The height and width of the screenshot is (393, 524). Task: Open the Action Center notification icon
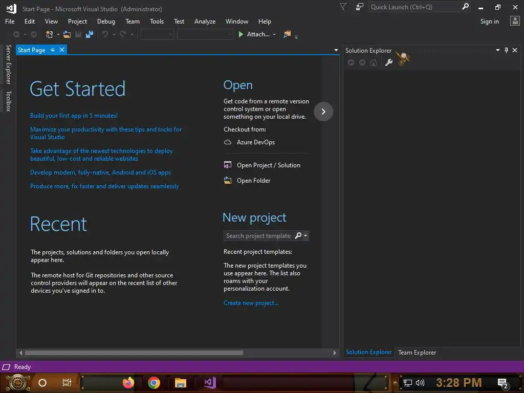point(503,383)
